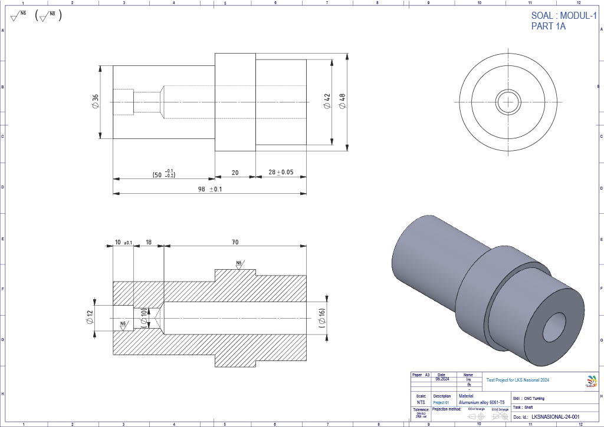Image resolution: width=604 pixels, height=427 pixels.
Task: Click the "PART 1A" label
Action: [549, 27]
